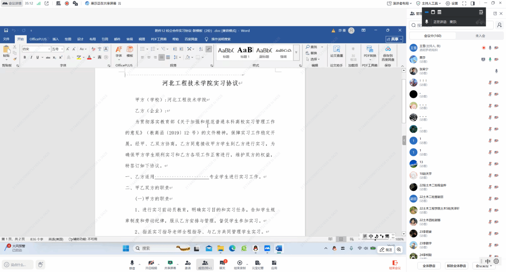Toggle the 开启视频 camera button
Viewport: 506px width, 272px height.
(151, 263)
